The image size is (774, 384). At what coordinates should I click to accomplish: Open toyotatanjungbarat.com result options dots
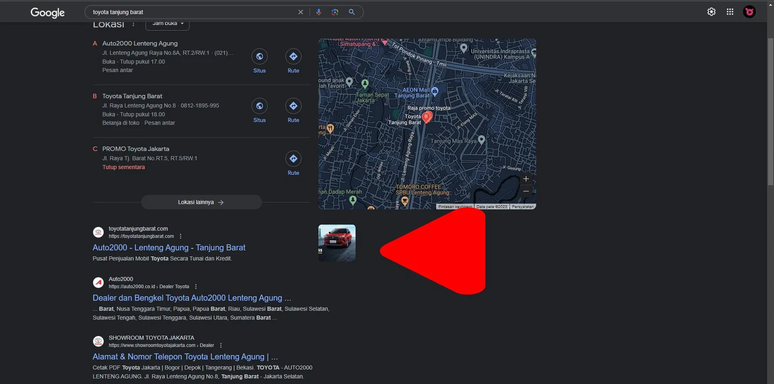(x=180, y=236)
